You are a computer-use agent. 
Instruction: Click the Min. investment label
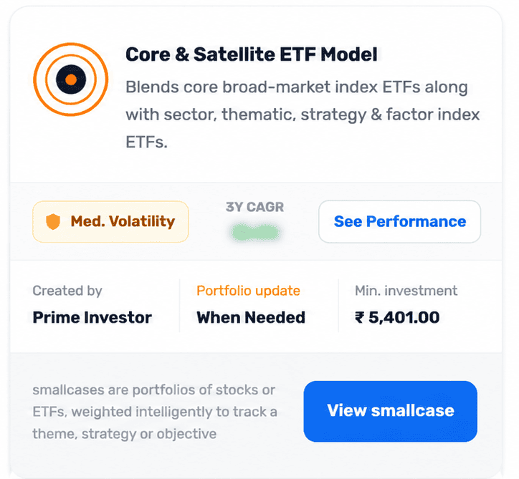(x=406, y=291)
